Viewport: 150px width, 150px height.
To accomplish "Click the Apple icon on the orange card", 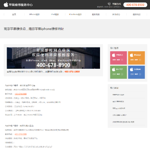I will click(132, 55).
